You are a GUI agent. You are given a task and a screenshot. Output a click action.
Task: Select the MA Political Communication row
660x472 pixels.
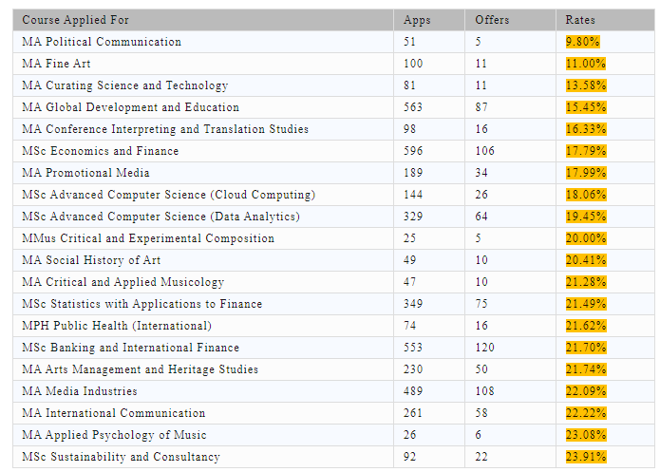click(333, 42)
